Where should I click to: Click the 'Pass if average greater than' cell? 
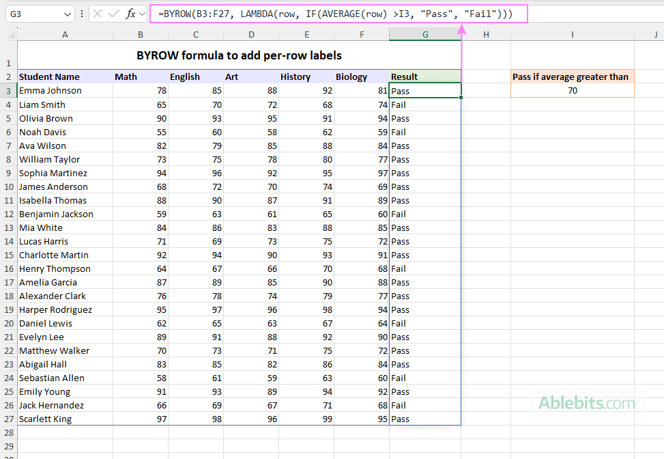click(572, 76)
